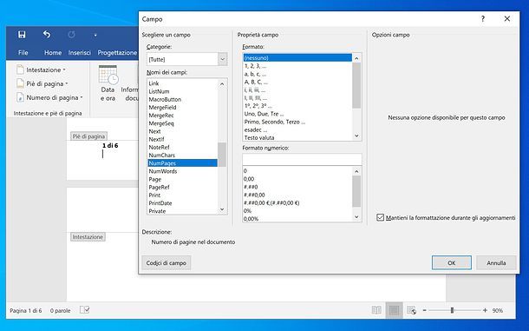This screenshot has width=529, height=331.
Task: Choose Primo, Secondo, Terzo ... format
Action: (297, 122)
